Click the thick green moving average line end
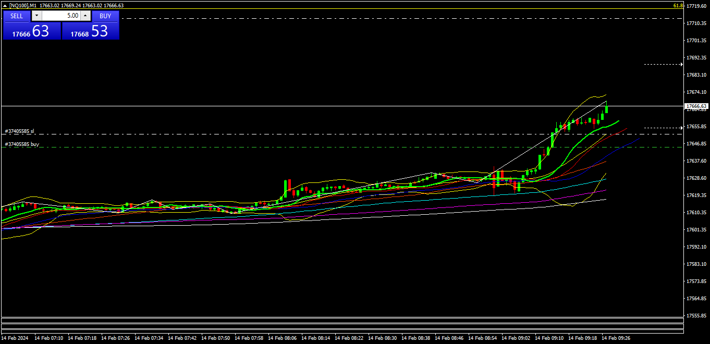The image size is (710, 344). point(618,121)
